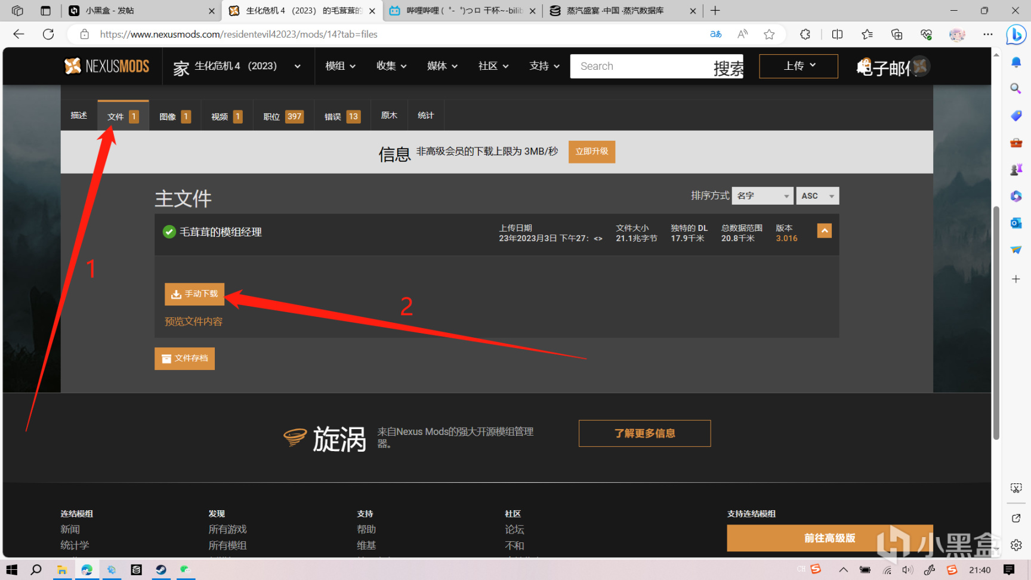1031x580 pixels.
Task: Open browser essentials heart icon
Action: [x=926, y=34]
